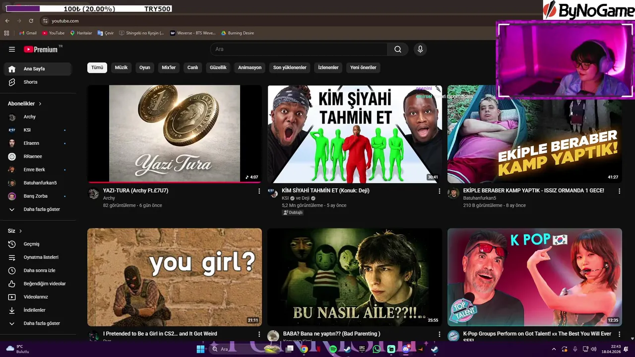Open the YouTube hamburger guide menu

(12, 49)
